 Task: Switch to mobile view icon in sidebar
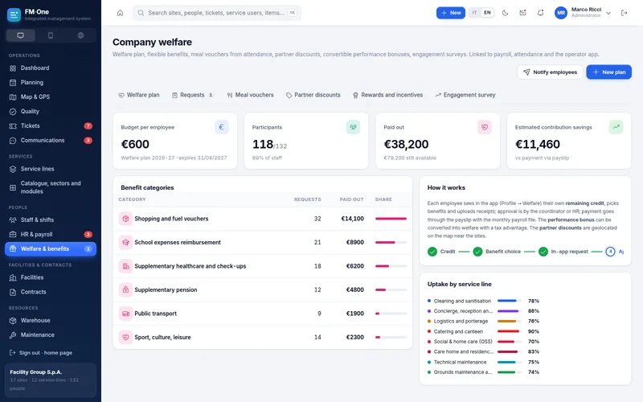[x=51, y=35]
